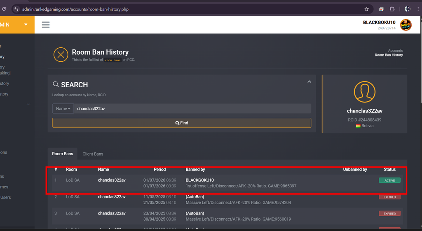
Task: Open site information icon in address bar
Action: [16, 9]
